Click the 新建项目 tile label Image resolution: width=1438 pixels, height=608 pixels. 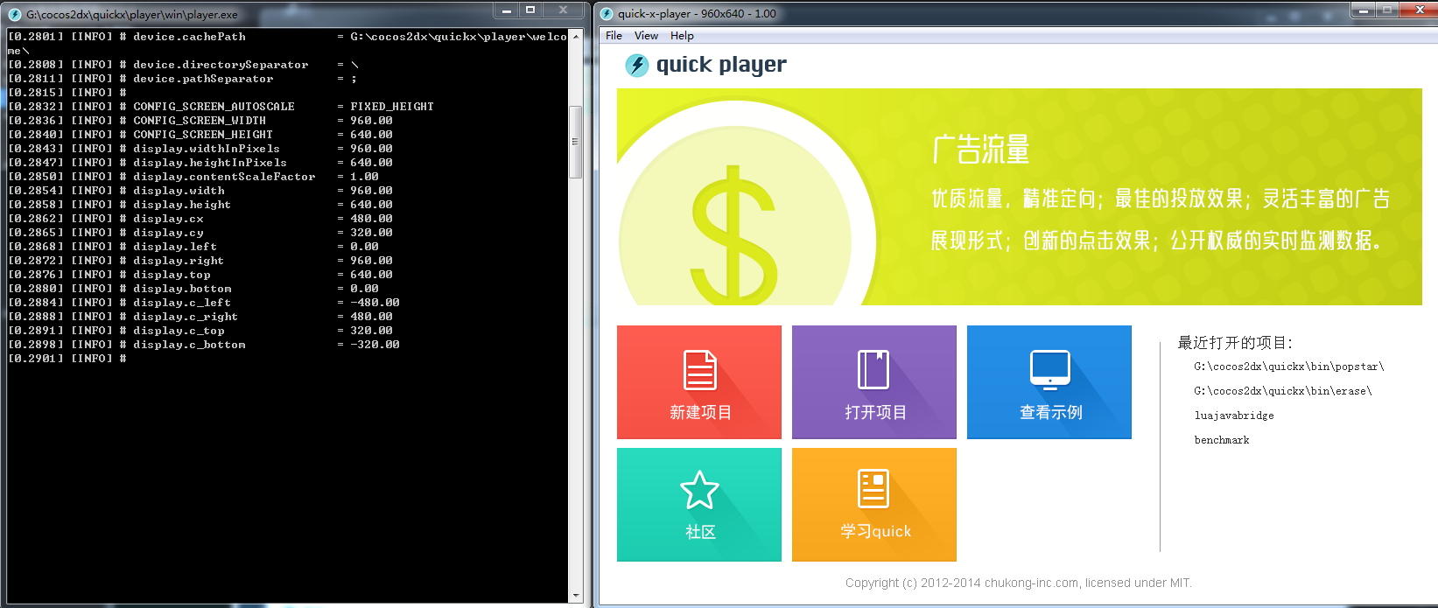click(x=700, y=412)
